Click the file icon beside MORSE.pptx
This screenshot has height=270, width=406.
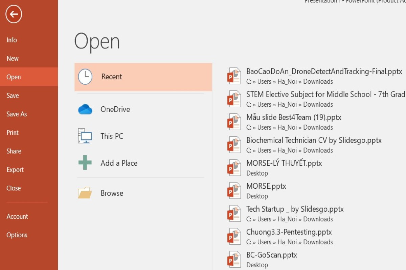click(234, 191)
